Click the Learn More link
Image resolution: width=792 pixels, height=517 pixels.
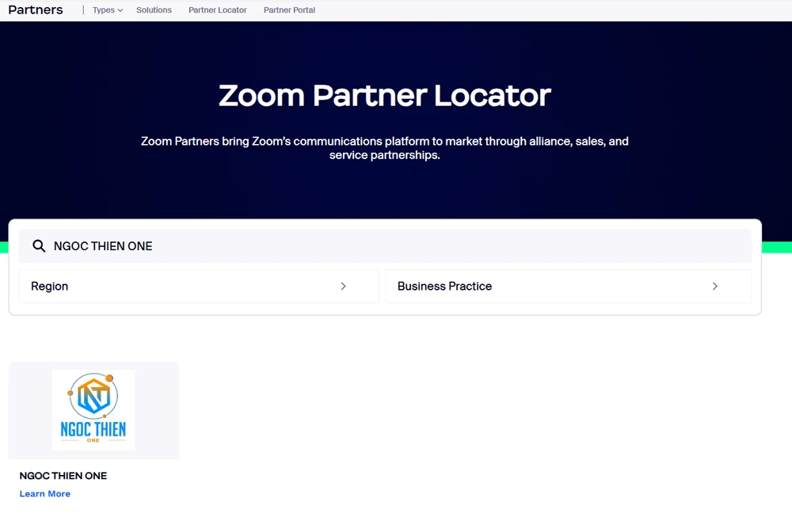44,493
